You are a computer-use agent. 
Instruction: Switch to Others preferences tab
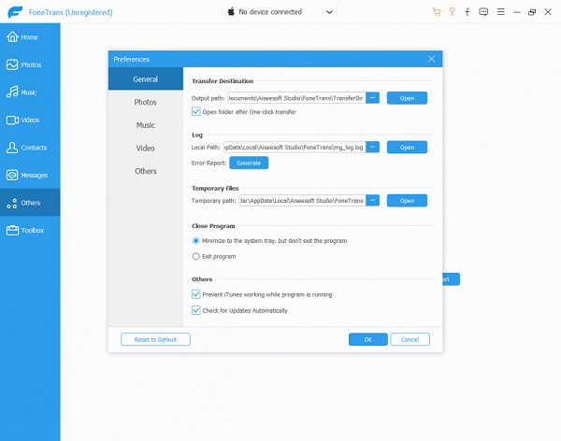(146, 171)
